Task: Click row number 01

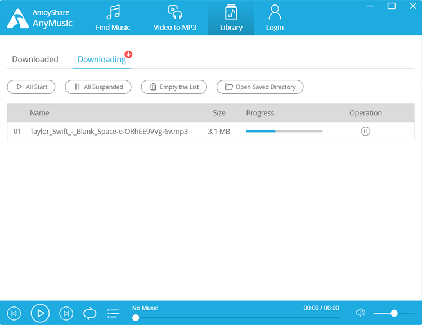Action: [x=17, y=131]
